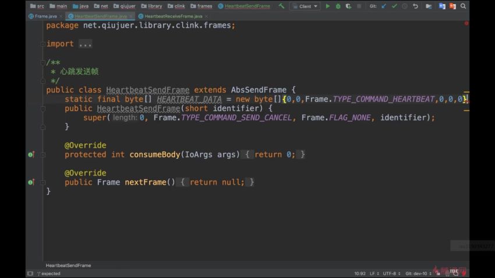
Task: Toggle tool window bars icon in status bar
Action: [x=30, y=273]
